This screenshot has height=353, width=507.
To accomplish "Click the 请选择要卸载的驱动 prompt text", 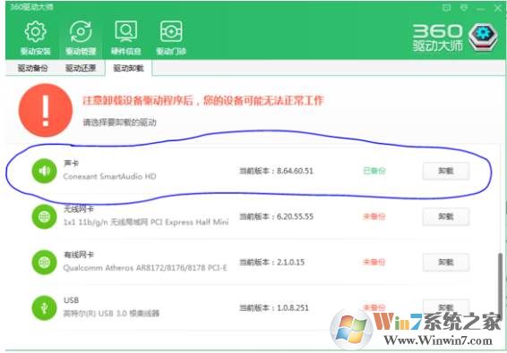I will pos(120,122).
